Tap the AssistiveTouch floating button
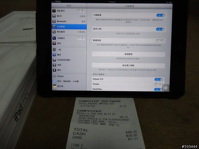This screenshot has height=149, width=199. 165,88
